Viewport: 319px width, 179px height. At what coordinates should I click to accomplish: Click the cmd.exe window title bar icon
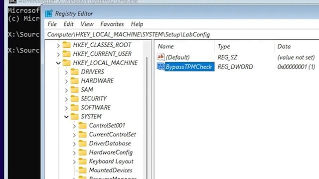pyautogui.click(x=12, y=1)
